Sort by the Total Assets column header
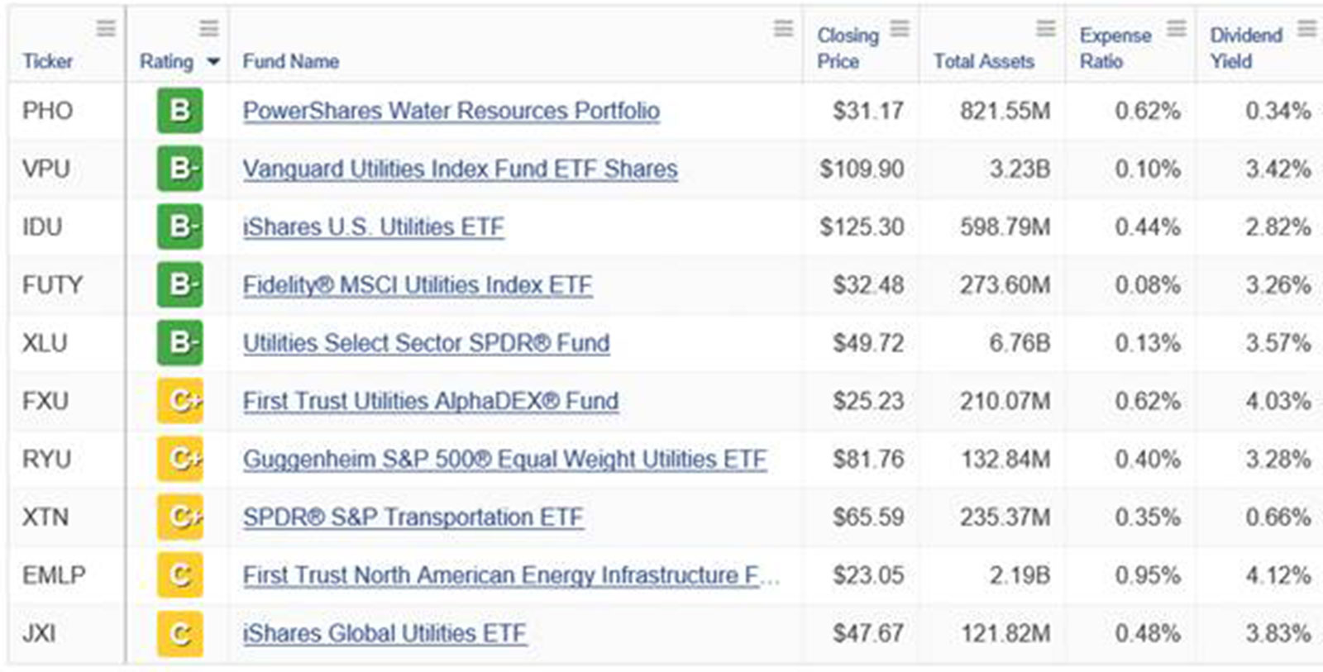The image size is (1323, 672). 984,61
